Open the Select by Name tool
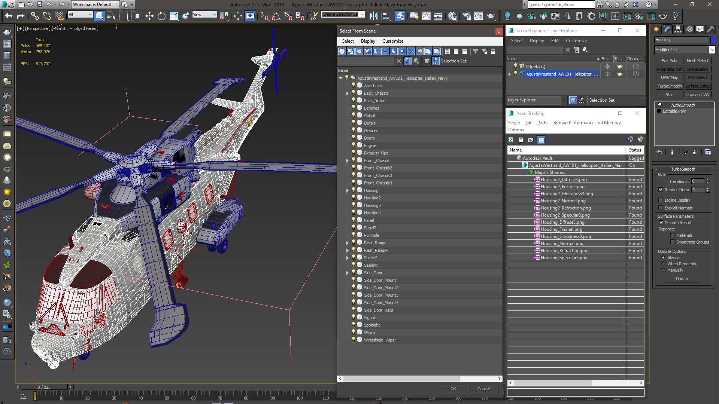This screenshot has height=404, width=719. tap(111, 16)
